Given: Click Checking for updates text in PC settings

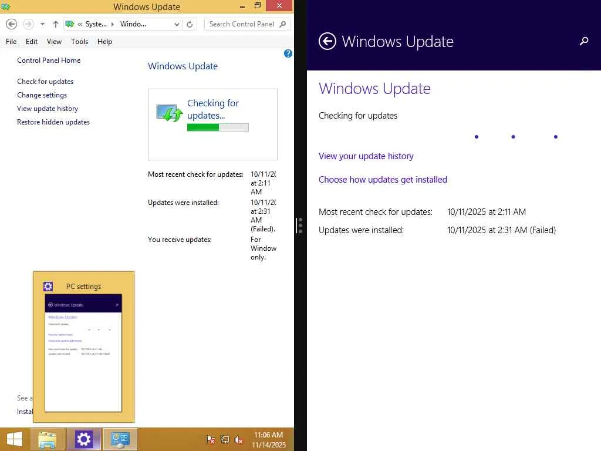Looking at the screenshot, I should click(x=358, y=116).
